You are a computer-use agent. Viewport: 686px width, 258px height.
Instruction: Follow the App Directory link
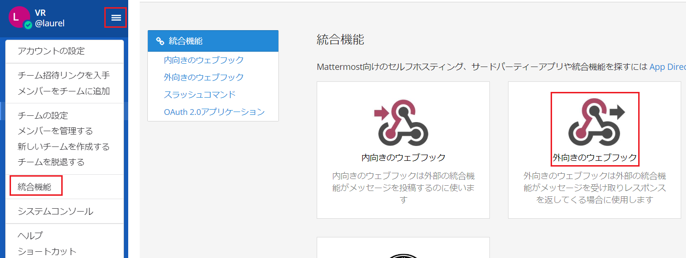[x=667, y=67]
